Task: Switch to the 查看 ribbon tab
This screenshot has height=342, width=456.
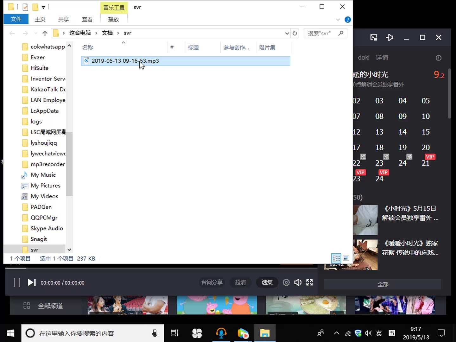Action: coord(87,19)
